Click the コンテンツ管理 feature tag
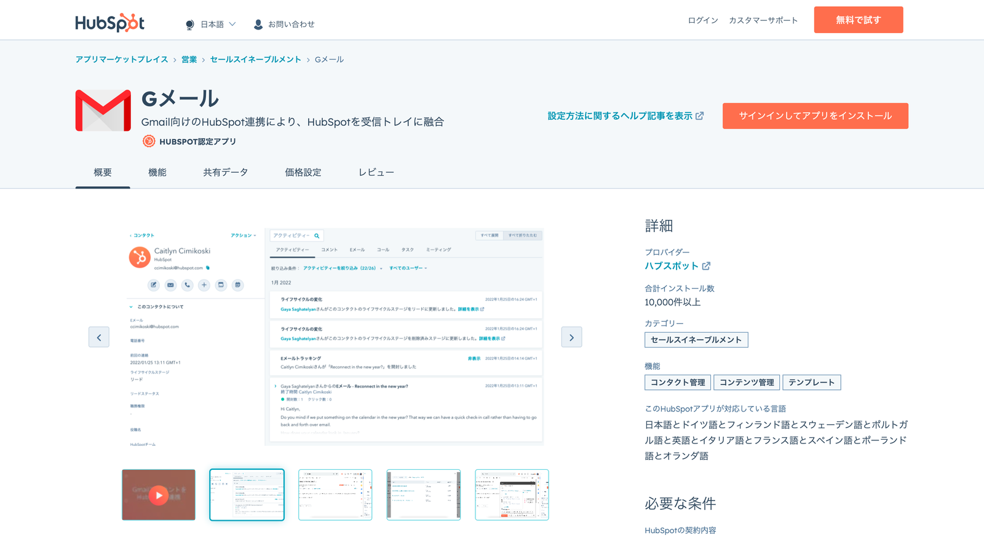This screenshot has height=538, width=984. tap(747, 383)
